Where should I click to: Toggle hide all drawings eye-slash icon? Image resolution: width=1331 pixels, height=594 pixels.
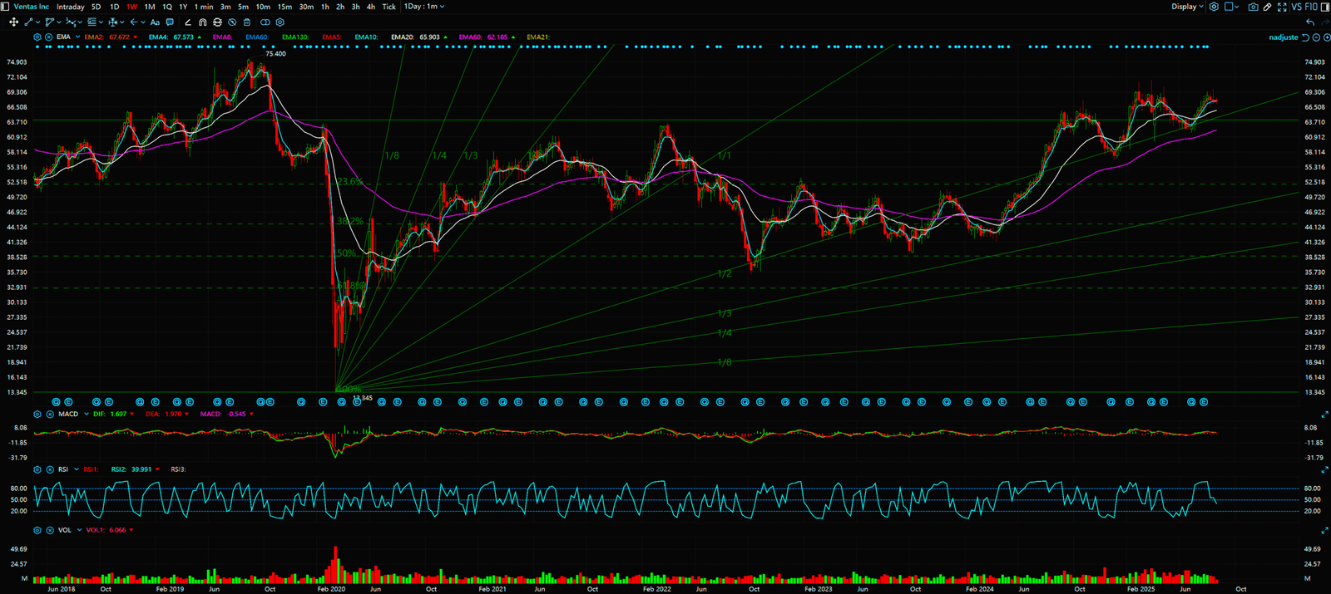tap(232, 22)
